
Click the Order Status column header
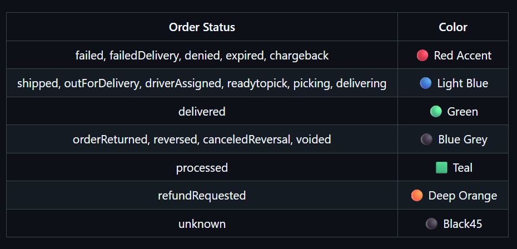(202, 27)
